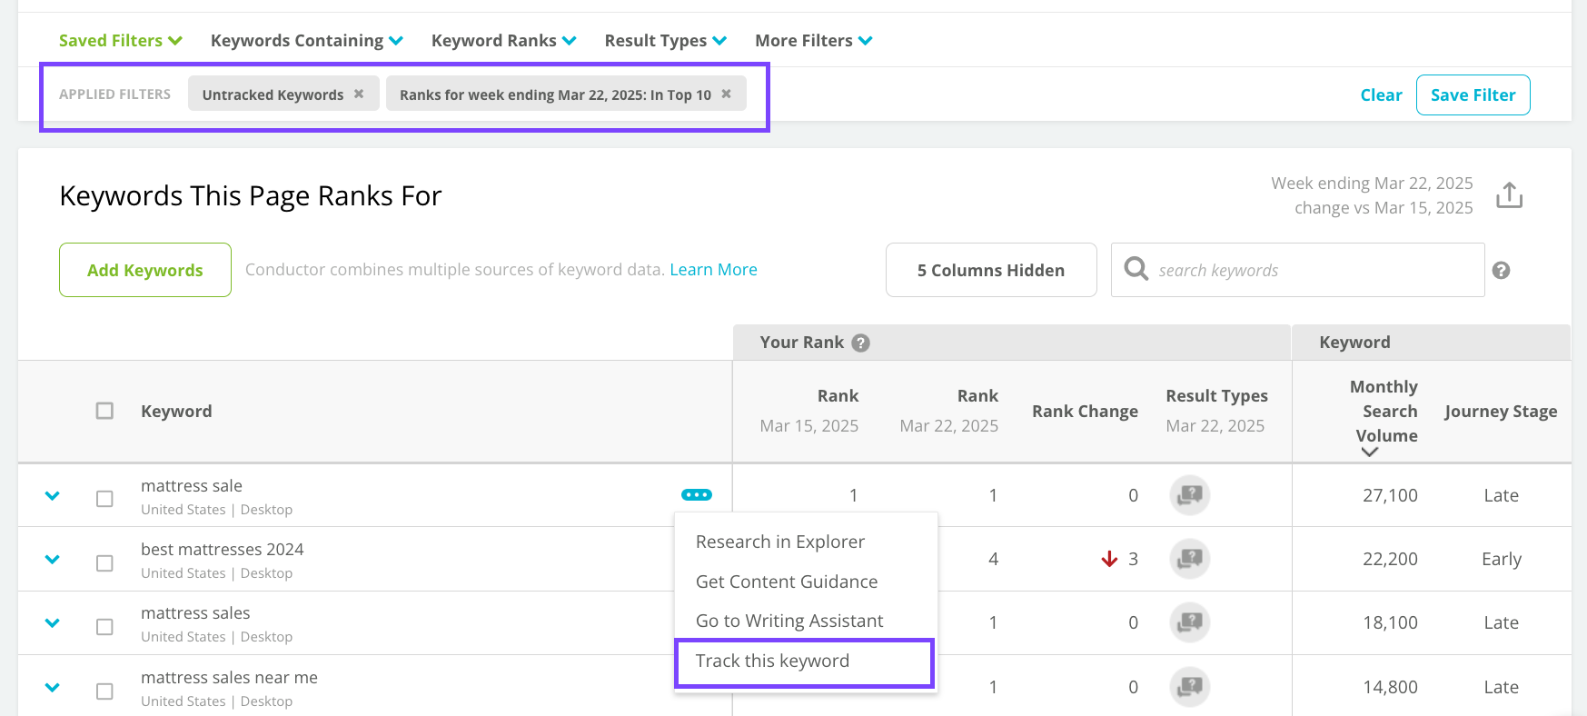Check the mattress sale row checkbox
The image size is (1587, 716).
pyautogui.click(x=105, y=499)
